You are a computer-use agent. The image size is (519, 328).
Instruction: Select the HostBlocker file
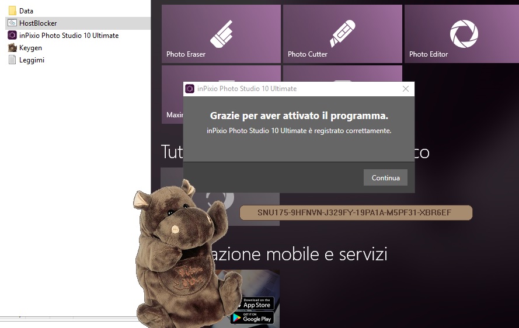click(38, 23)
